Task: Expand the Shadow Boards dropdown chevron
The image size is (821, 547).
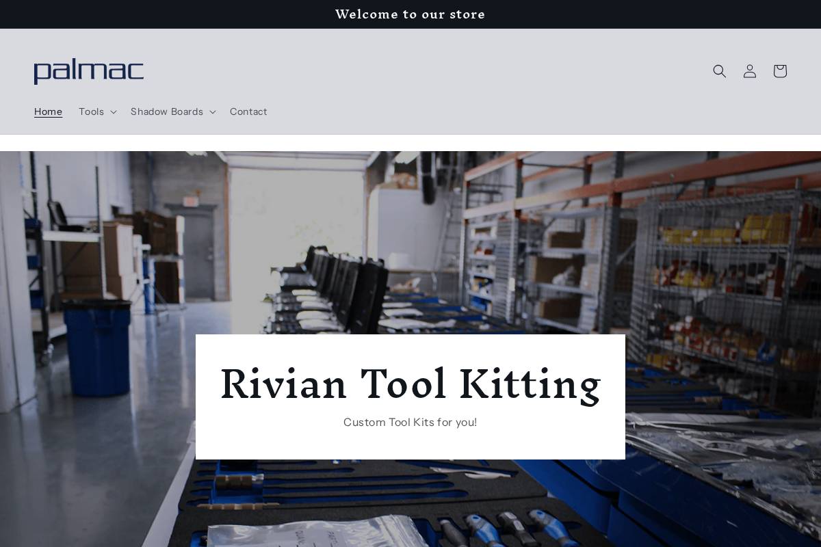Action: tap(212, 112)
